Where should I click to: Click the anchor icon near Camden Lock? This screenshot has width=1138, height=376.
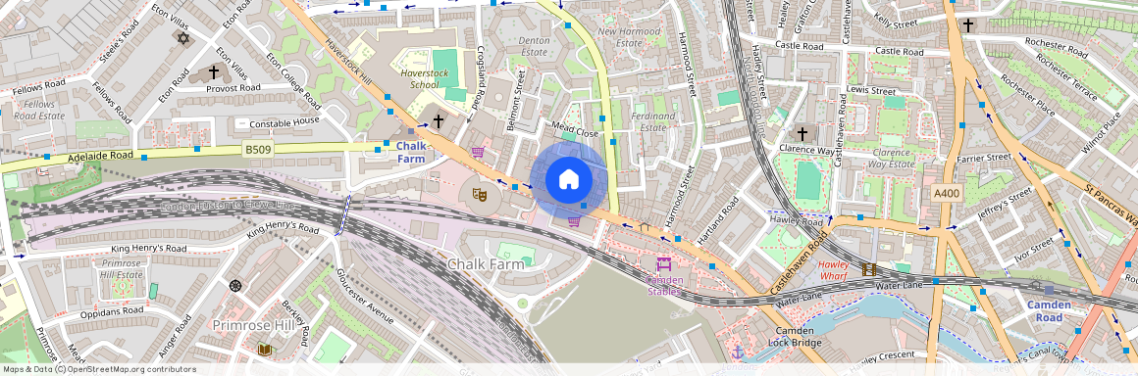[x=738, y=352]
